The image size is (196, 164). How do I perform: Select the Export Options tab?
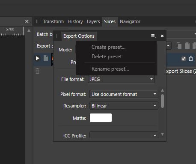79,36
